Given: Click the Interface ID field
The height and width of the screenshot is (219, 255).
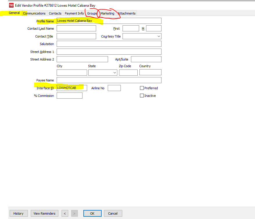Looking at the screenshot, I should pyautogui.click(x=72, y=88).
